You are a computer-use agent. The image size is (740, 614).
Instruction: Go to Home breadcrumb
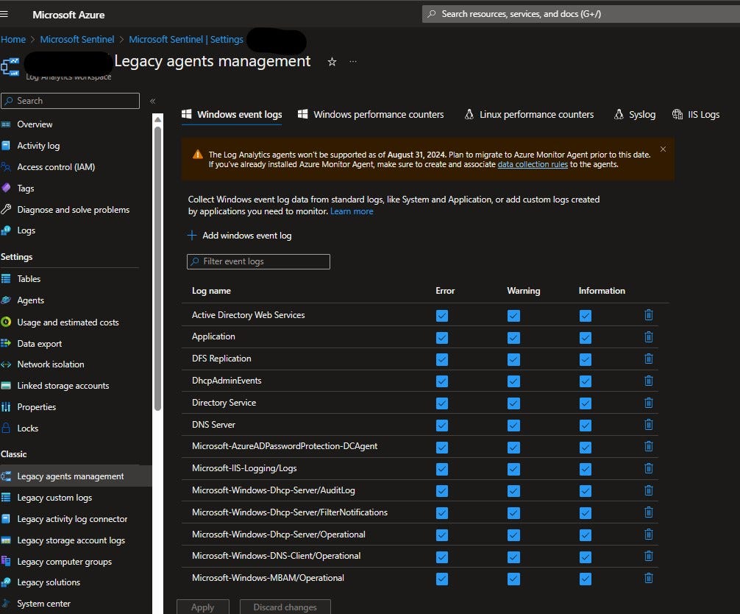13,39
